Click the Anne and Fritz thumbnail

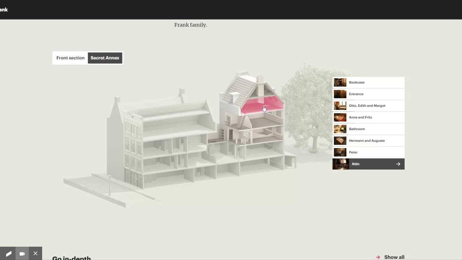[340, 117]
